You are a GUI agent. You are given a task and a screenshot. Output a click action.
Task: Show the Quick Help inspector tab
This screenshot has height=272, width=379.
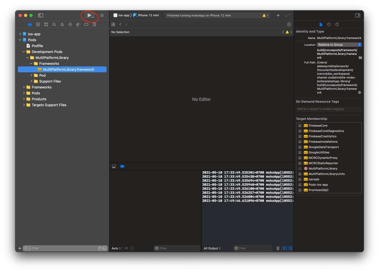337,24
